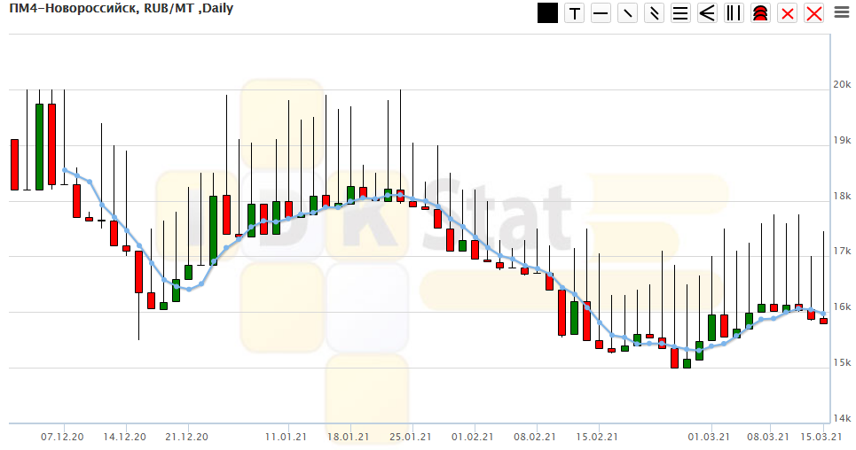Click the larger red X clear-all icon
Screen dimensions: 856x450
(813, 13)
